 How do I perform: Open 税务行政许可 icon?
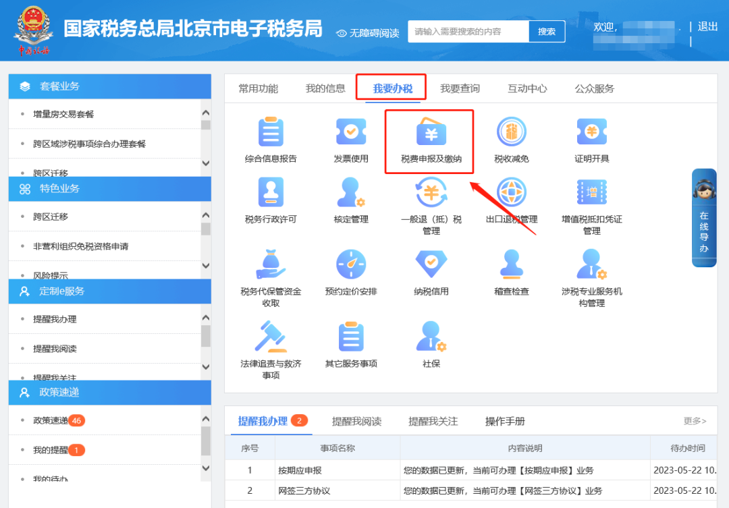coord(271,192)
